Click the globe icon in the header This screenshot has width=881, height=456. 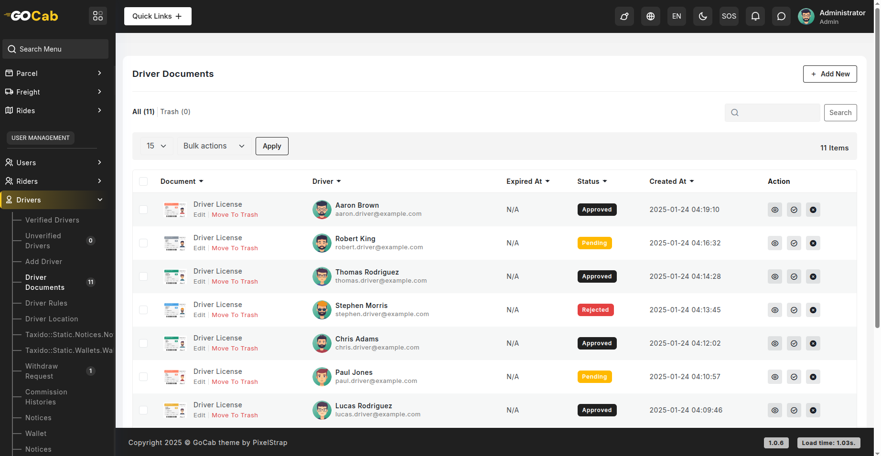pos(650,16)
